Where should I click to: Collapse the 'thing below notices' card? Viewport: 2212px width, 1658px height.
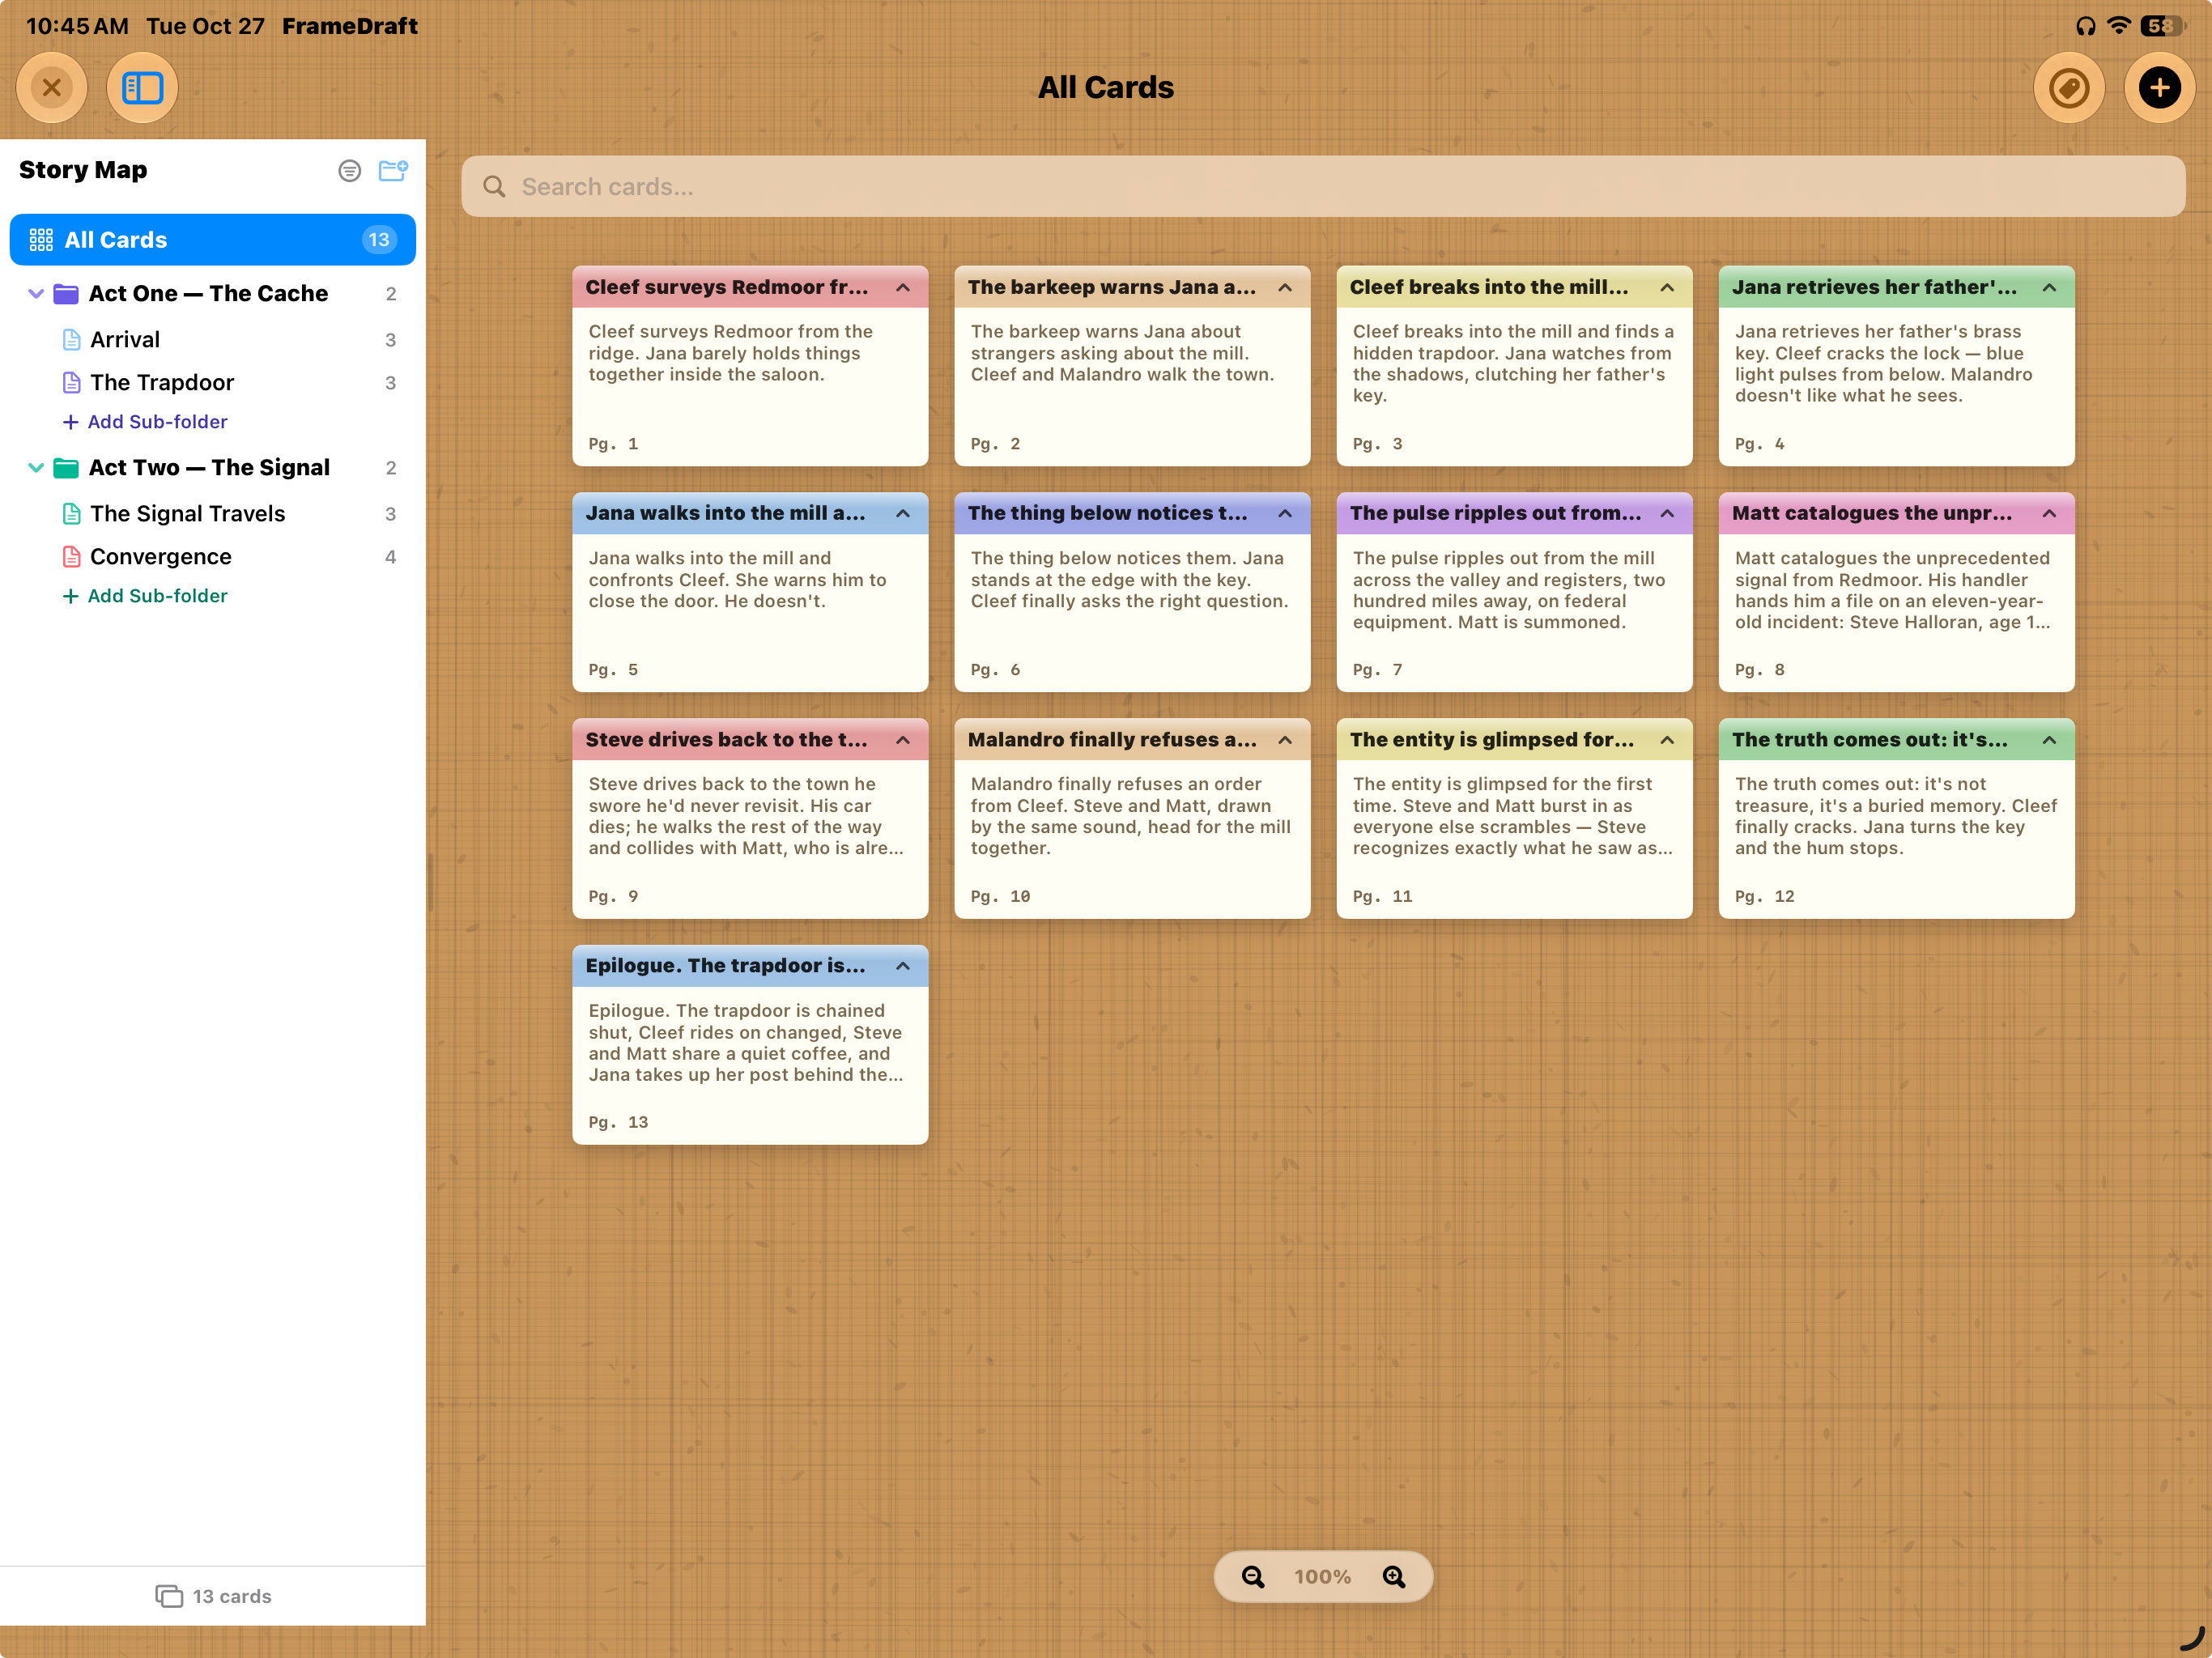1285,514
